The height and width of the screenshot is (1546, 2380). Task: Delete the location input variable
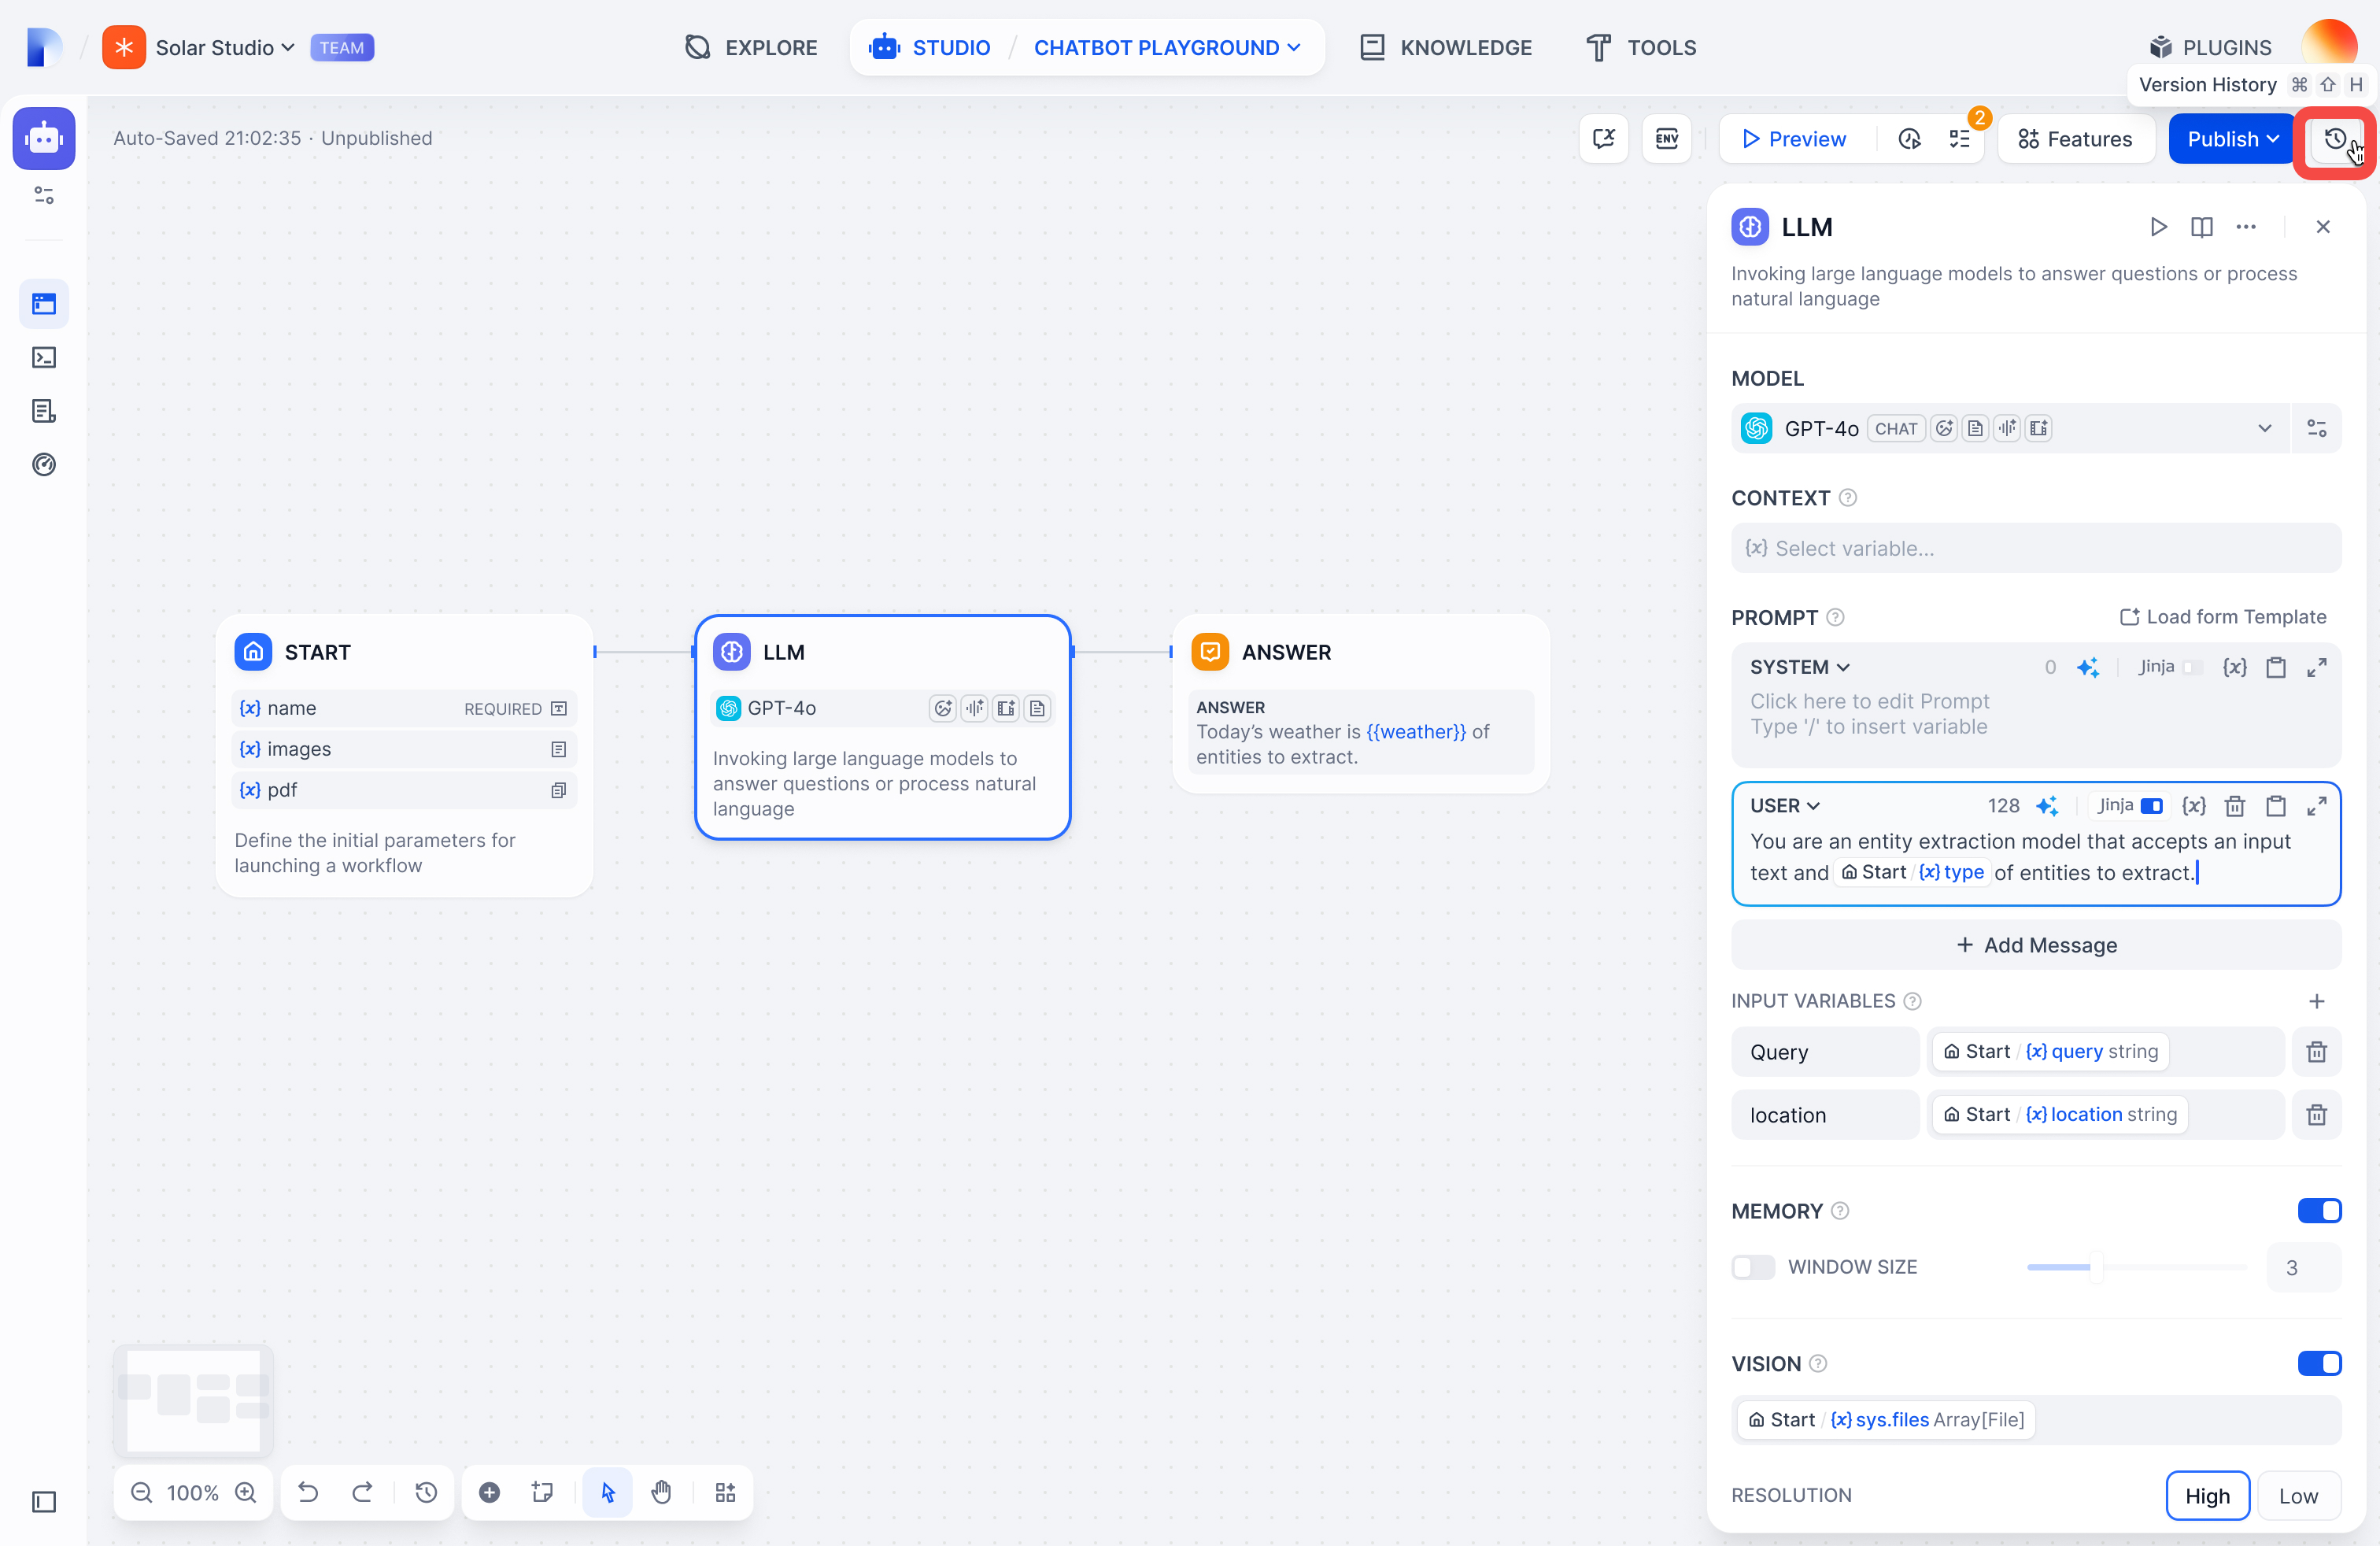coord(2316,1114)
